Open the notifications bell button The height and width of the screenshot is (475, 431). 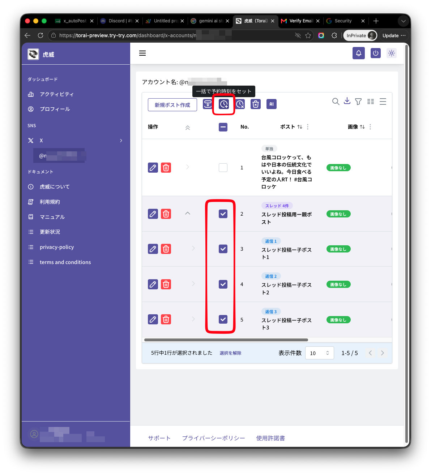click(x=359, y=53)
